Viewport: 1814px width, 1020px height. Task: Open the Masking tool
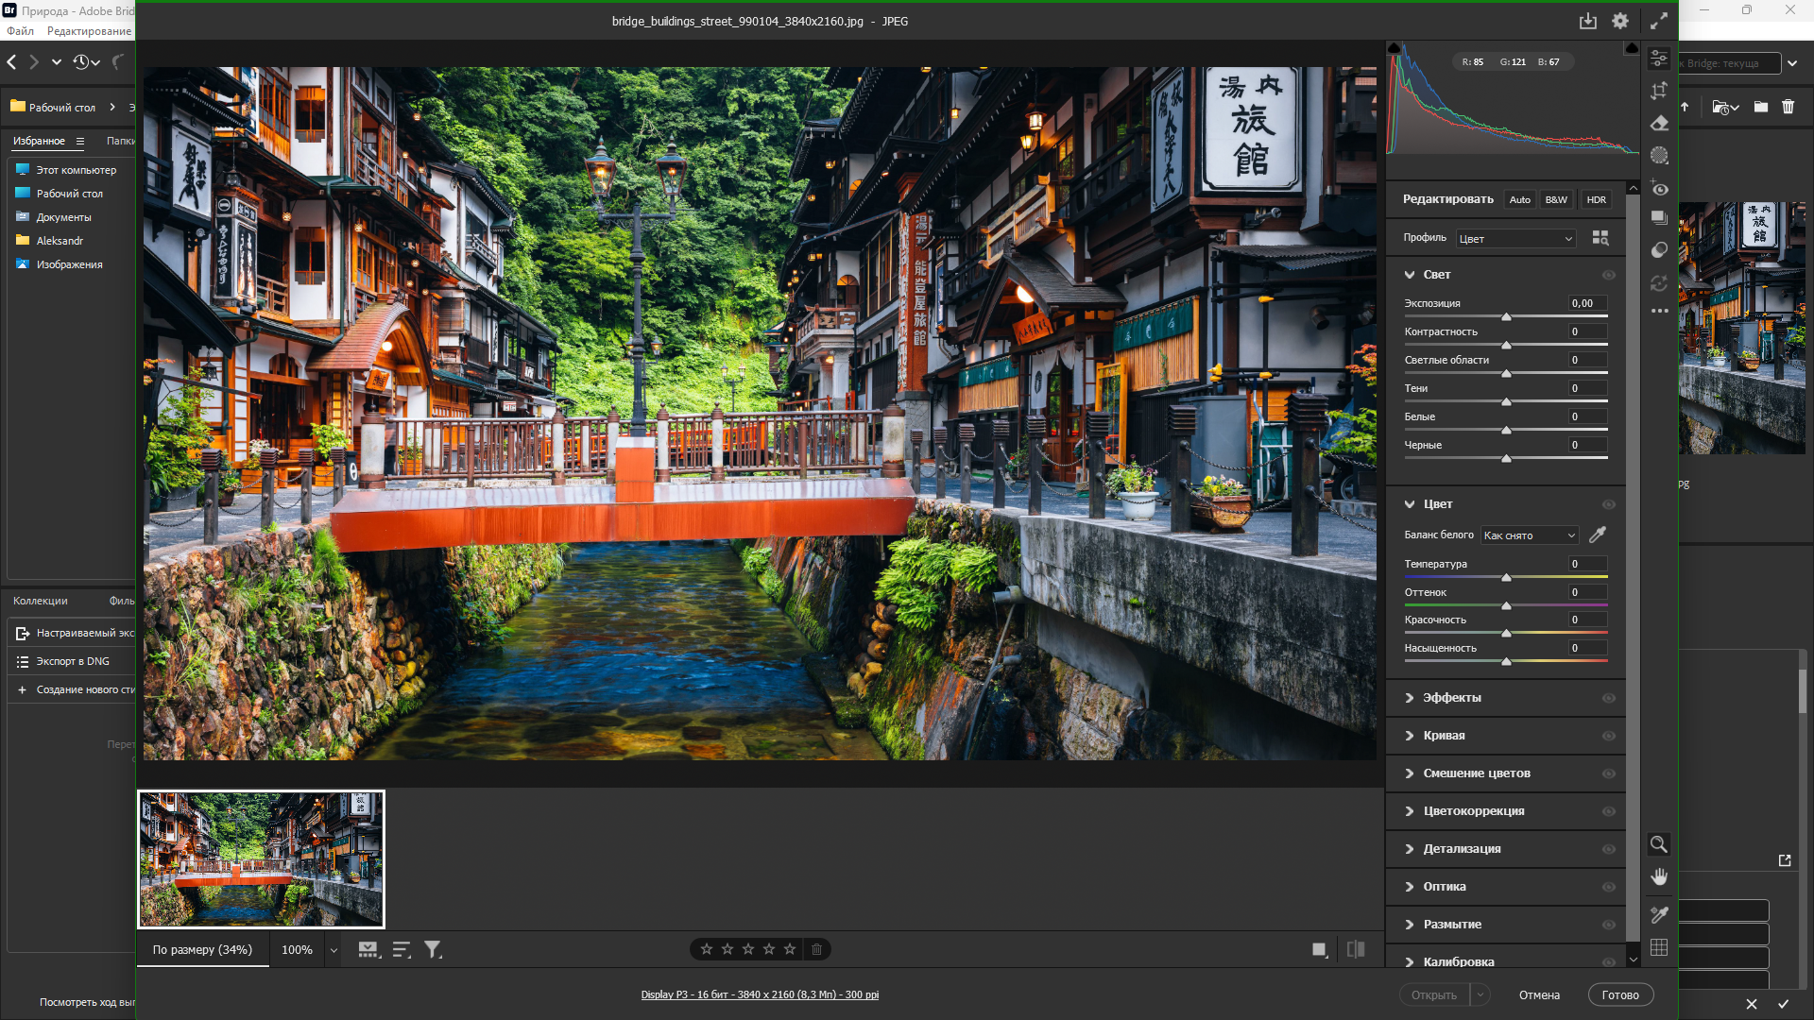1659,156
